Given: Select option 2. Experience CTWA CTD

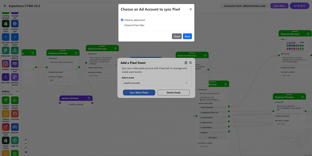Looking at the screenshot, I should 212,112.
